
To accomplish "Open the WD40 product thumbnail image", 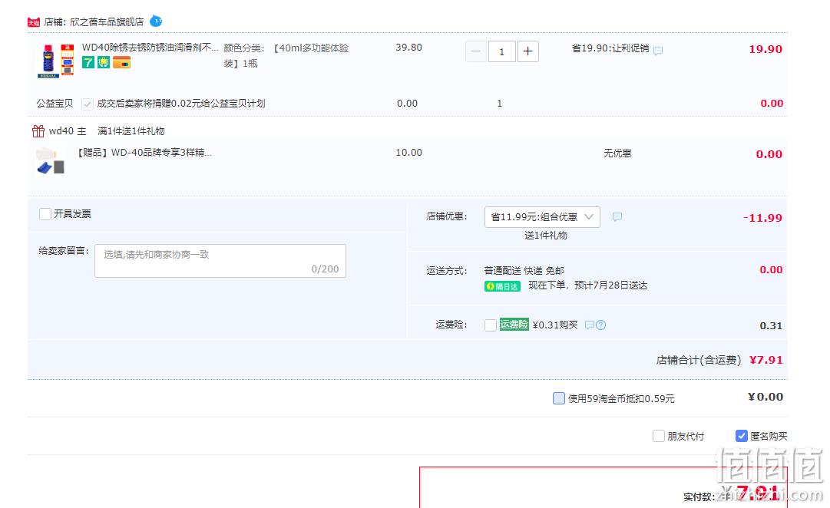I will pyautogui.click(x=55, y=61).
